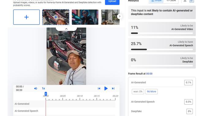Click the 00:00 frame result timestamp link

[149, 74]
